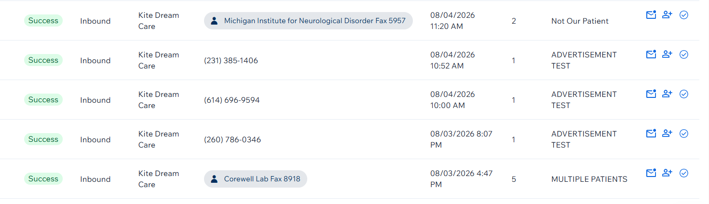Click envelope icon on the (614) 696-9594 row
The width and height of the screenshot is (709, 204).
click(651, 94)
